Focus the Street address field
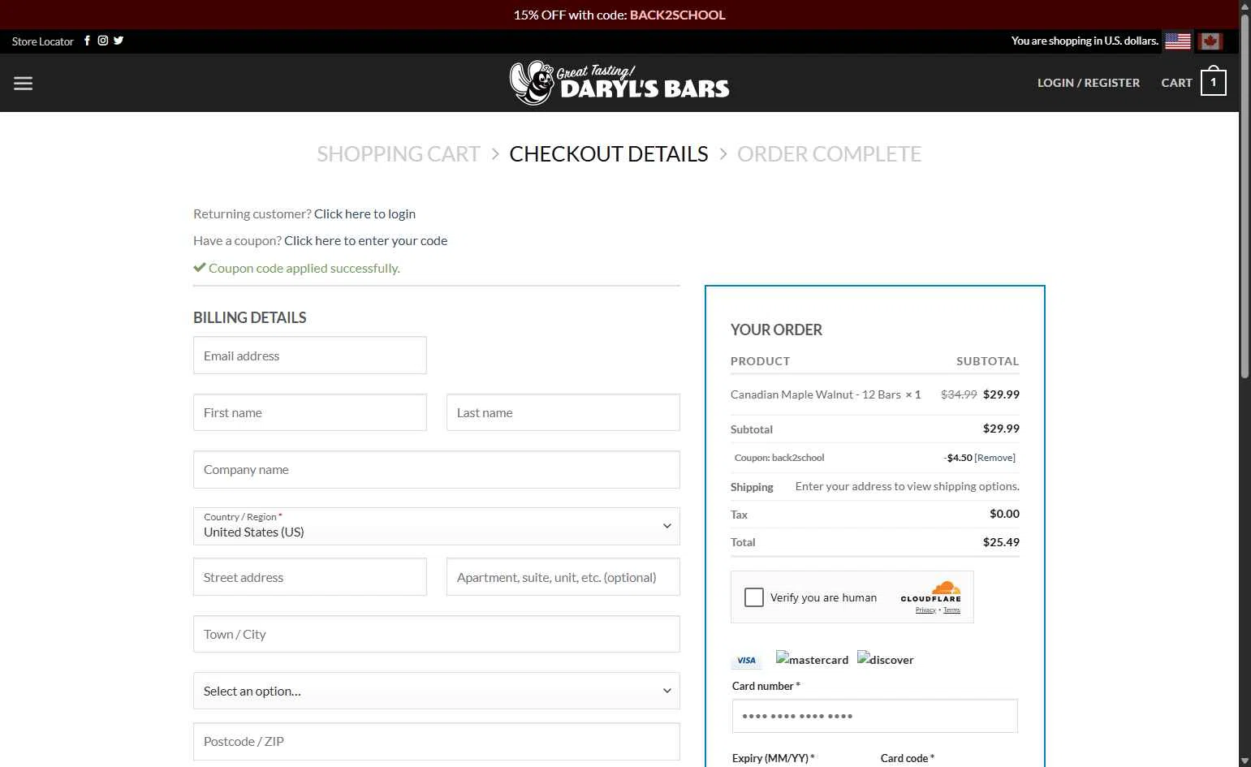1251x767 pixels. pyautogui.click(x=310, y=577)
